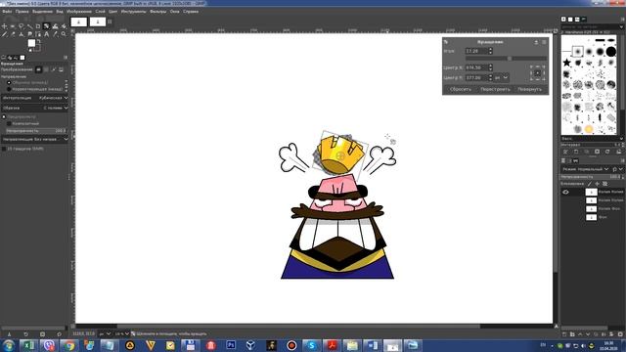Select normal forward direction radio button

[x=9, y=82]
